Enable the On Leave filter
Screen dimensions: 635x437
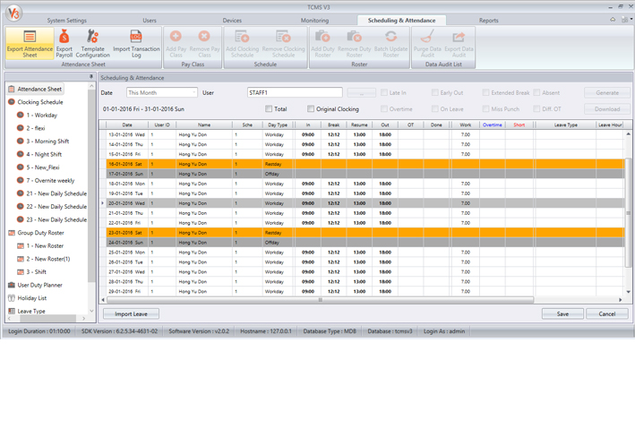click(435, 108)
